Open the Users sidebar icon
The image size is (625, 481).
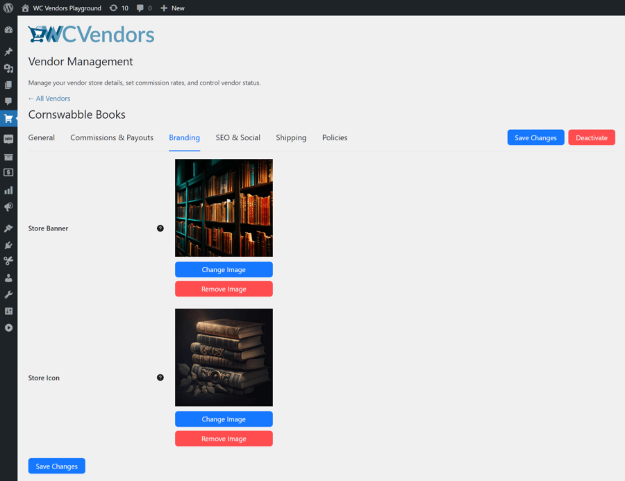[x=8, y=277]
